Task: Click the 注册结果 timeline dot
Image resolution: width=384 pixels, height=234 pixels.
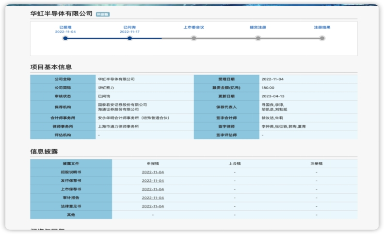Action: 322,38
